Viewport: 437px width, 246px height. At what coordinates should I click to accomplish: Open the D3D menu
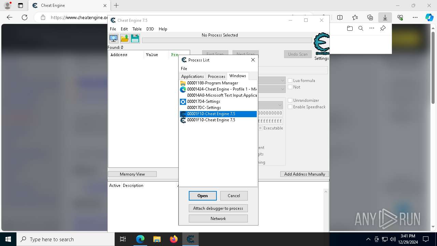point(150,29)
